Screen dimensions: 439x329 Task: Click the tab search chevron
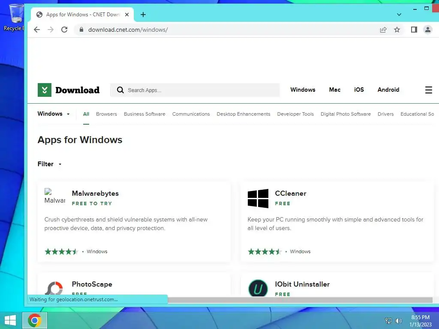pyautogui.click(x=399, y=15)
